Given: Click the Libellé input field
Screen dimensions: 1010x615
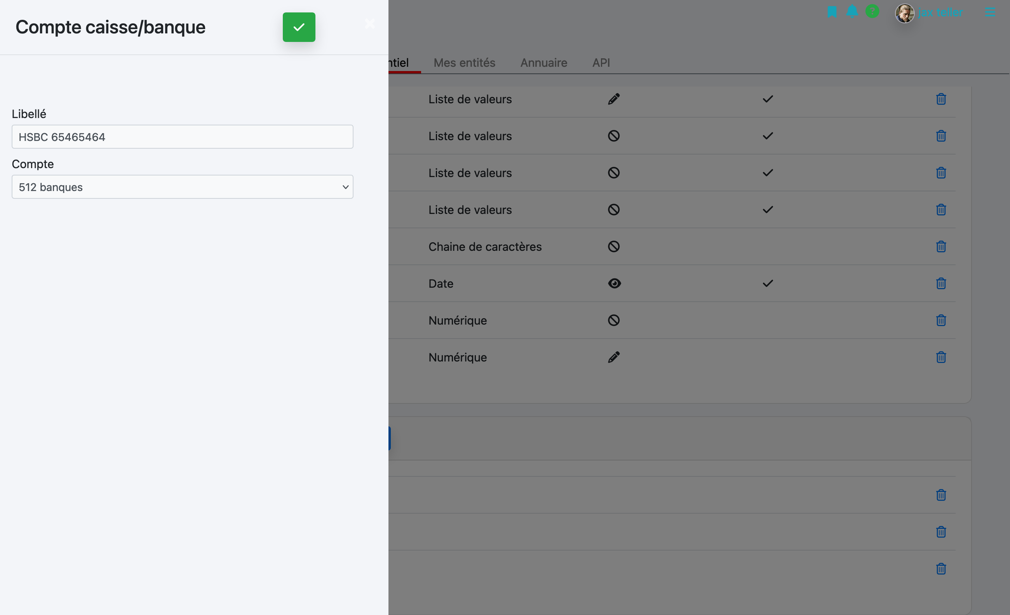Looking at the screenshot, I should [x=183, y=137].
